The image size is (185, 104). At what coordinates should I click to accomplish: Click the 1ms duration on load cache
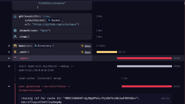tap(125, 78)
